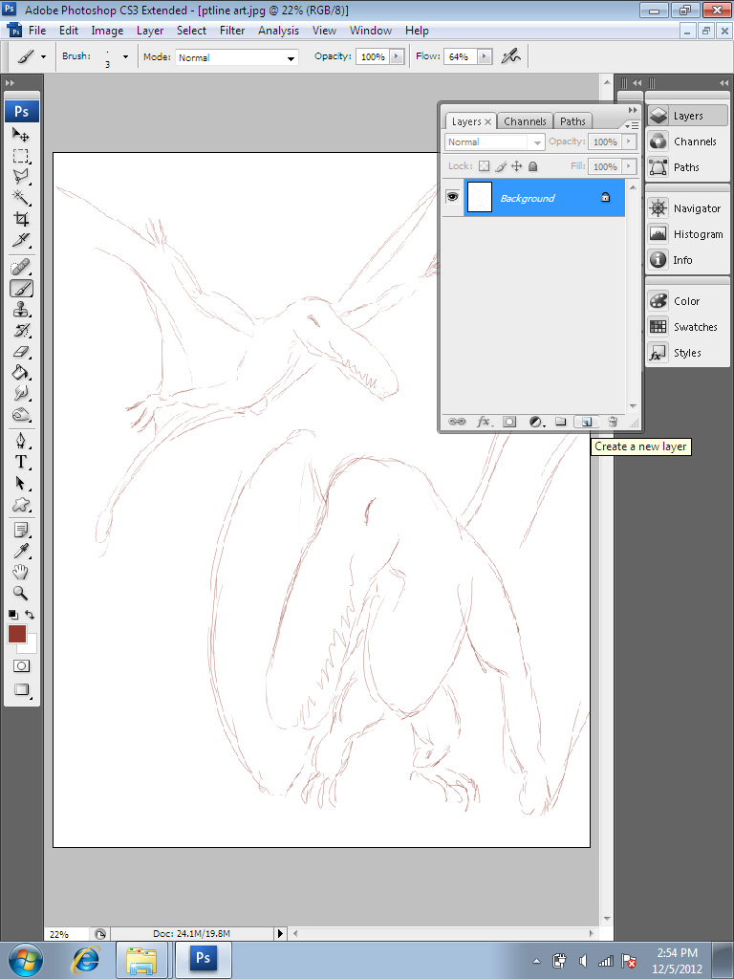Reset default foreground background colors

click(x=13, y=615)
